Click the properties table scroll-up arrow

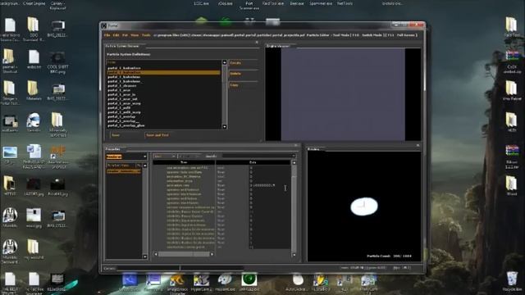click(x=294, y=163)
